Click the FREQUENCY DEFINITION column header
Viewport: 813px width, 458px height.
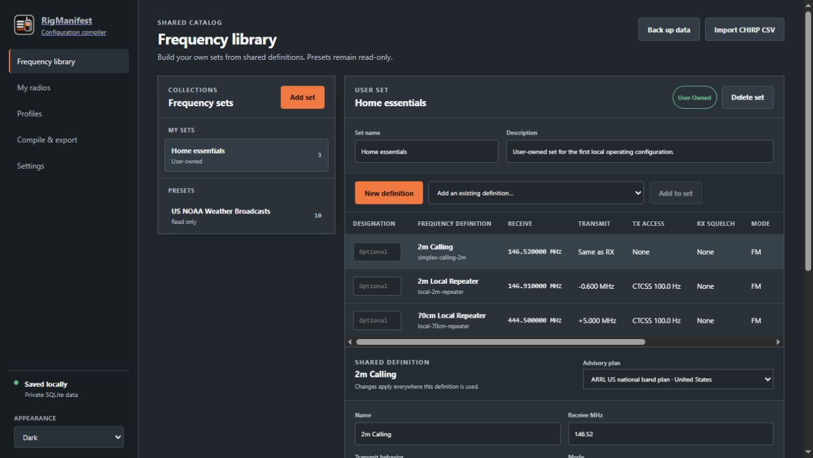tap(454, 224)
